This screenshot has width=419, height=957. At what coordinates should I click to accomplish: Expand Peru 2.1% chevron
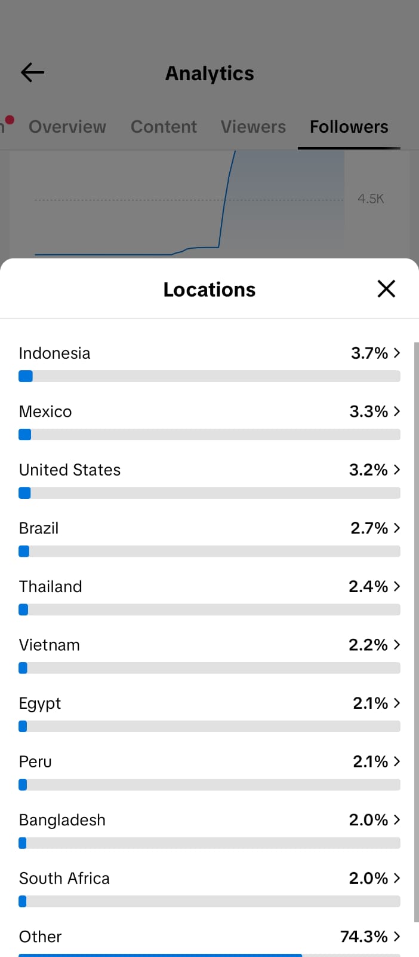(397, 761)
